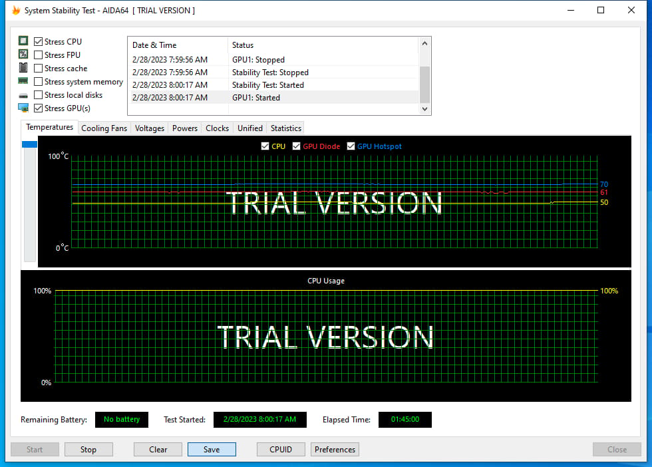The height and width of the screenshot is (467, 652).
Task: Hide the GPU Diode graph line
Action: pyautogui.click(x=296, y=146)
